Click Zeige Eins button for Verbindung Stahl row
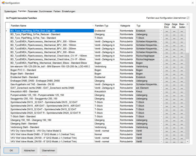This screenshot has width=196, height=156. pyautogui.click(x=167, y=127)
